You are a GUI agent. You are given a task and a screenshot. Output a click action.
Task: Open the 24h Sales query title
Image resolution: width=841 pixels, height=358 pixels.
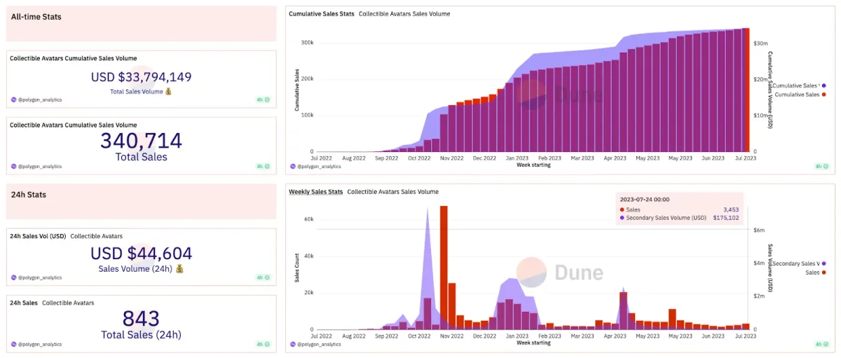tap(24, 303)
